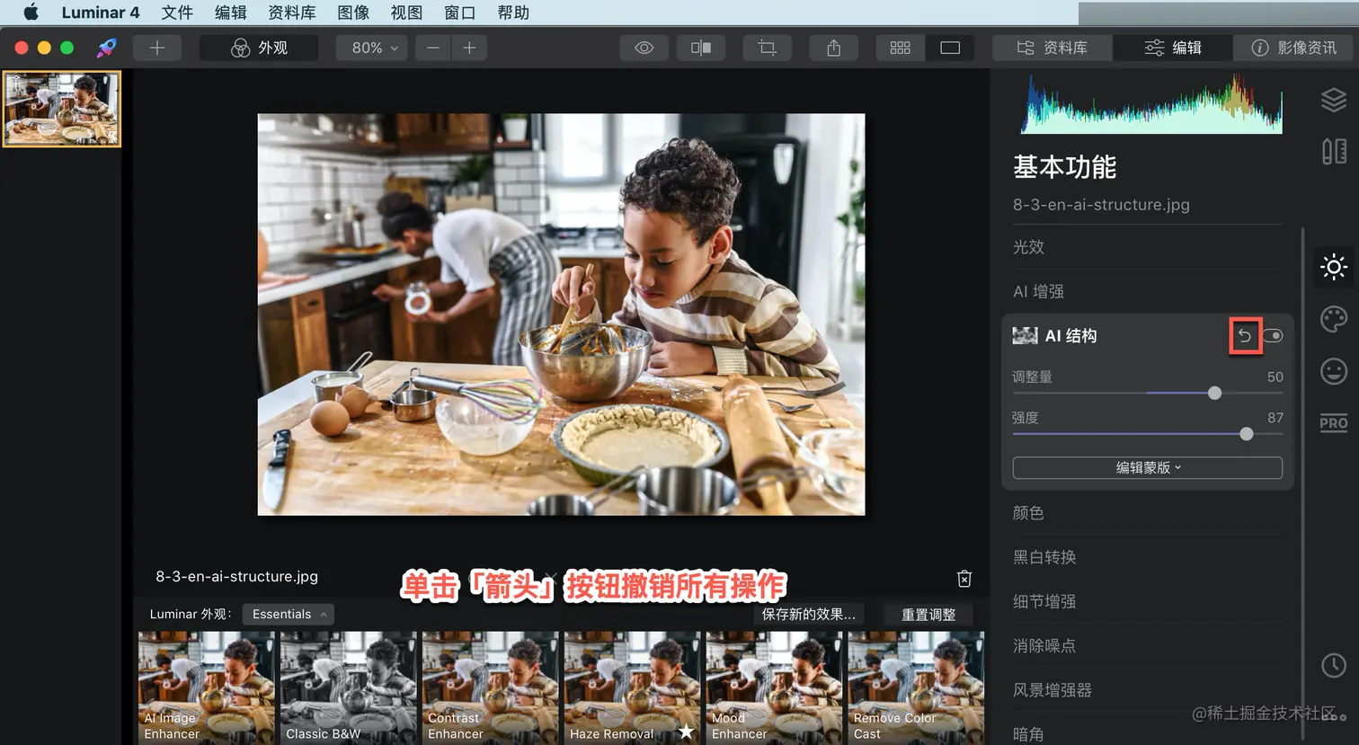Open the Apple menu

pos(31,13)
